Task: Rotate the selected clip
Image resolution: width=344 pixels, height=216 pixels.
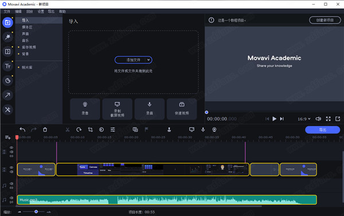Action: point(79,130)
